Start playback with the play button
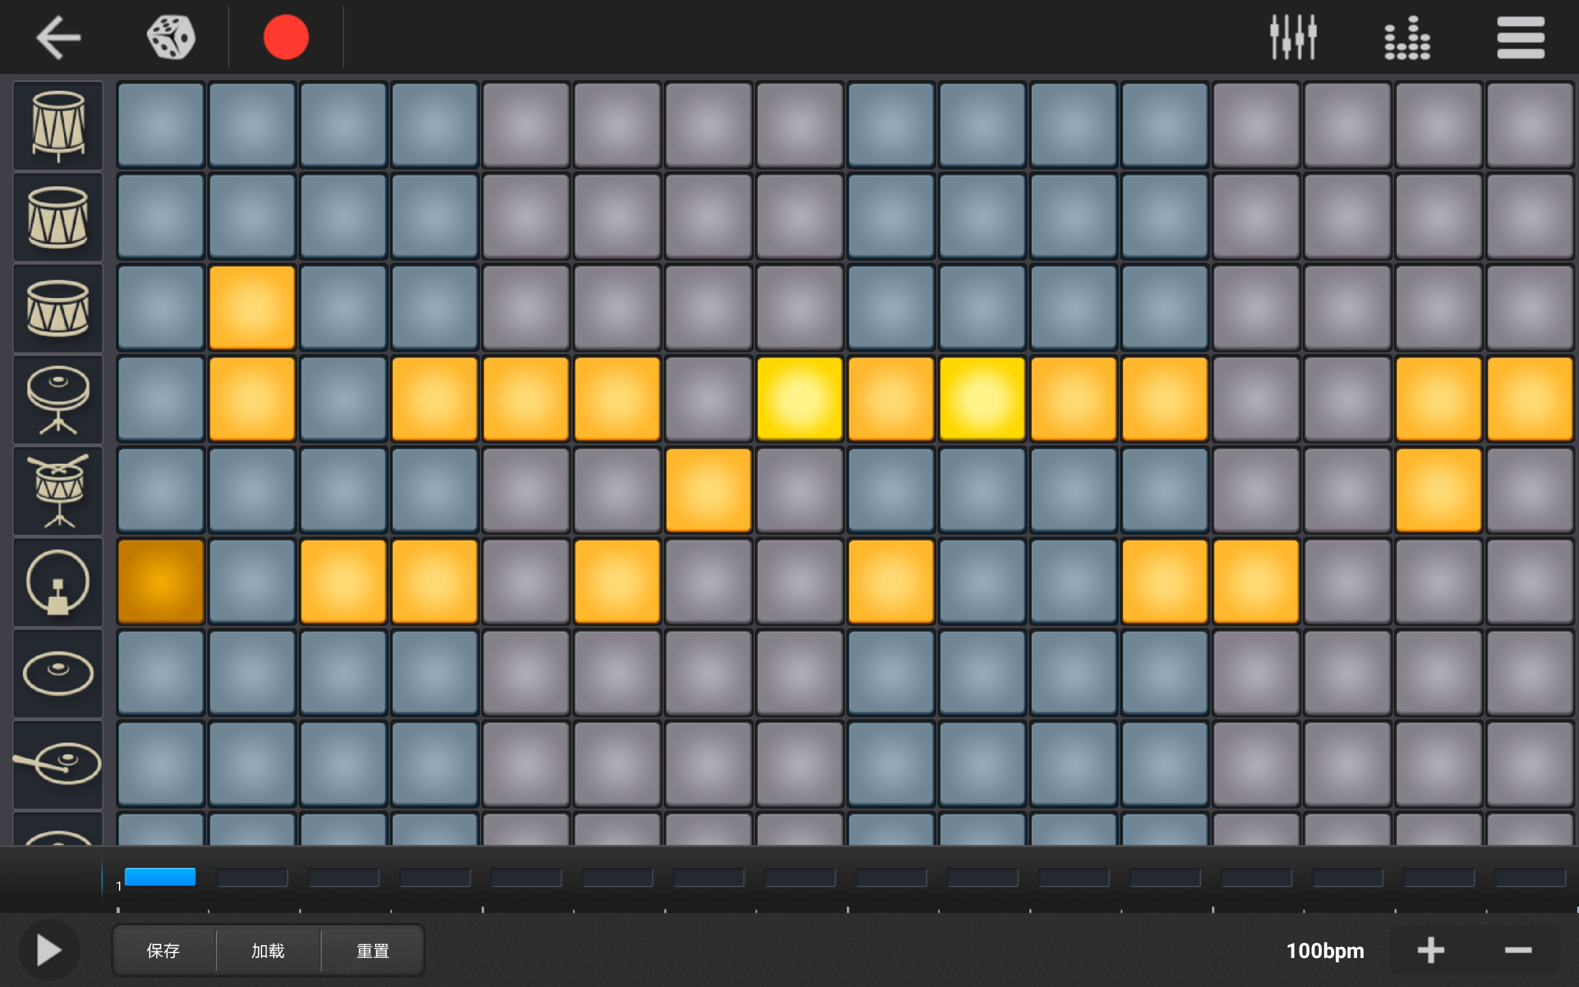1579x987 pixels. tap(48, 950)
